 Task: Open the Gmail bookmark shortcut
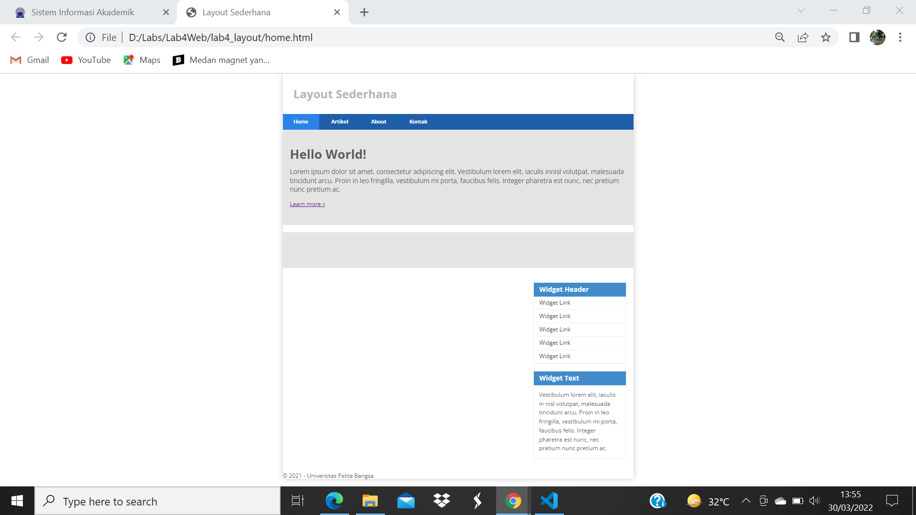click(x=30, y=60)
